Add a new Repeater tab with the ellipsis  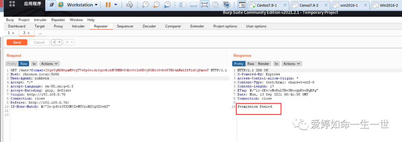pos(40,33)
